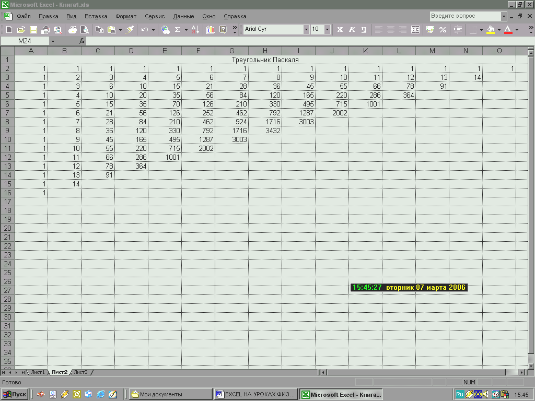Click the Пуск start button
This screenshot has height=401, width=535.
coord(15,394)
